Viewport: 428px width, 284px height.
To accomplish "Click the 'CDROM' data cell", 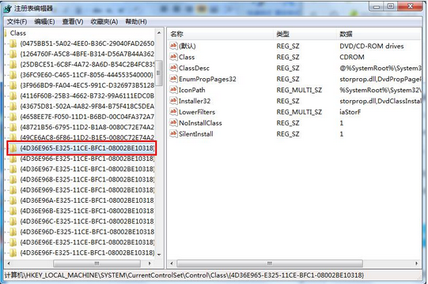I will (x=352, y=57).
